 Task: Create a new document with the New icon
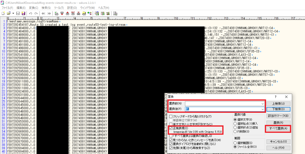[x=3, y=13]
